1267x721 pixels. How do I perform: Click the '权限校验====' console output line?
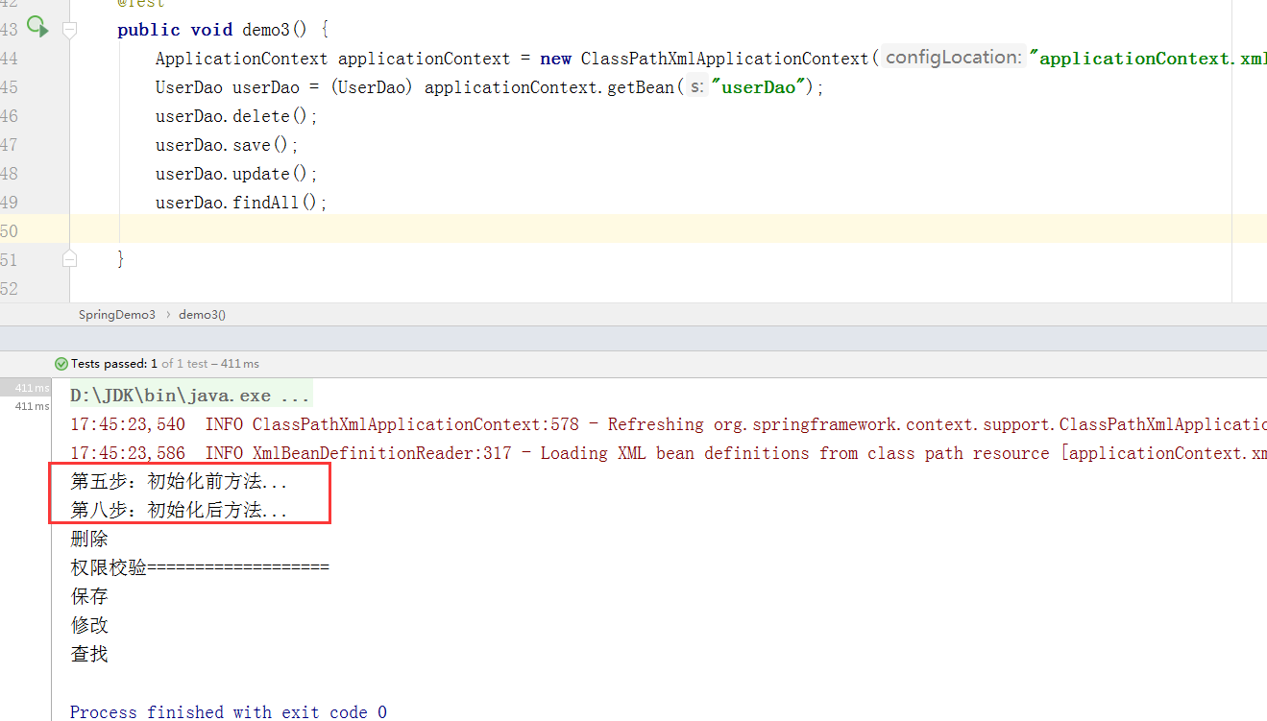(x=200, y=568)
